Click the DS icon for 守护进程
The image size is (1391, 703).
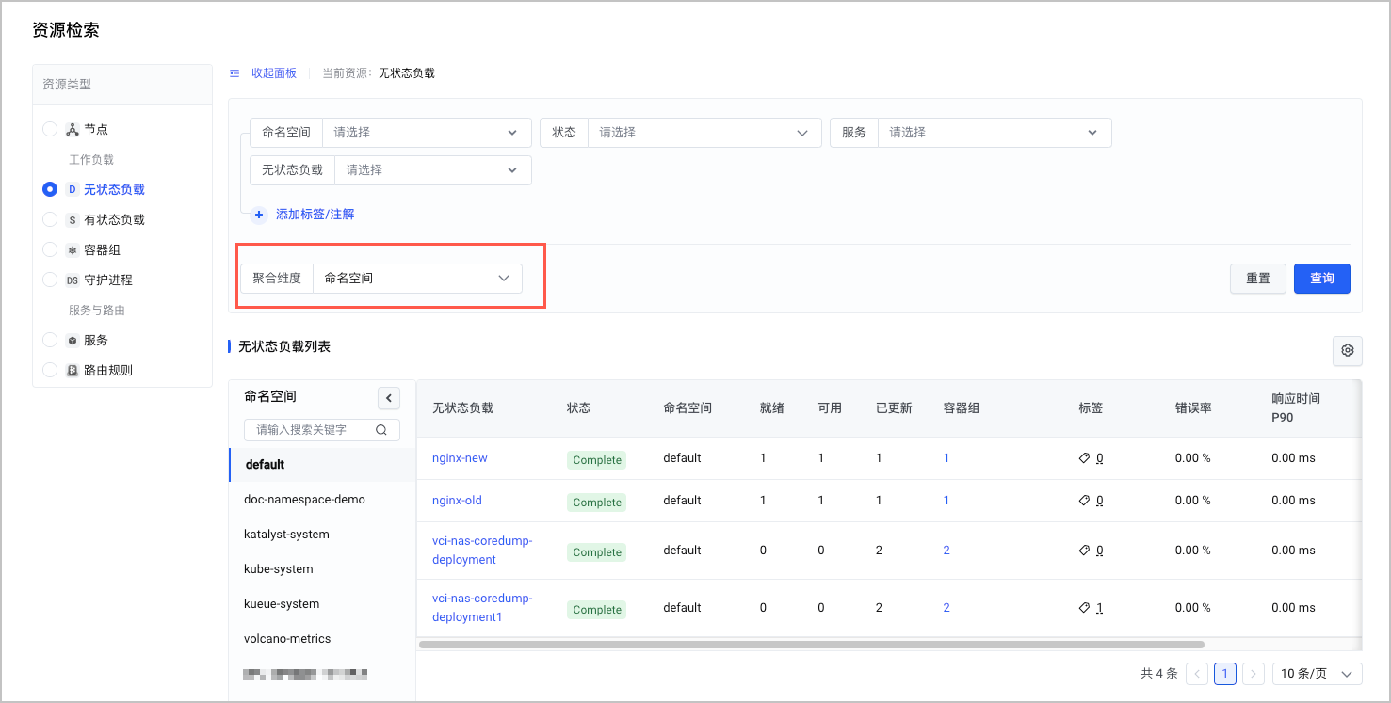click(73, 280)
